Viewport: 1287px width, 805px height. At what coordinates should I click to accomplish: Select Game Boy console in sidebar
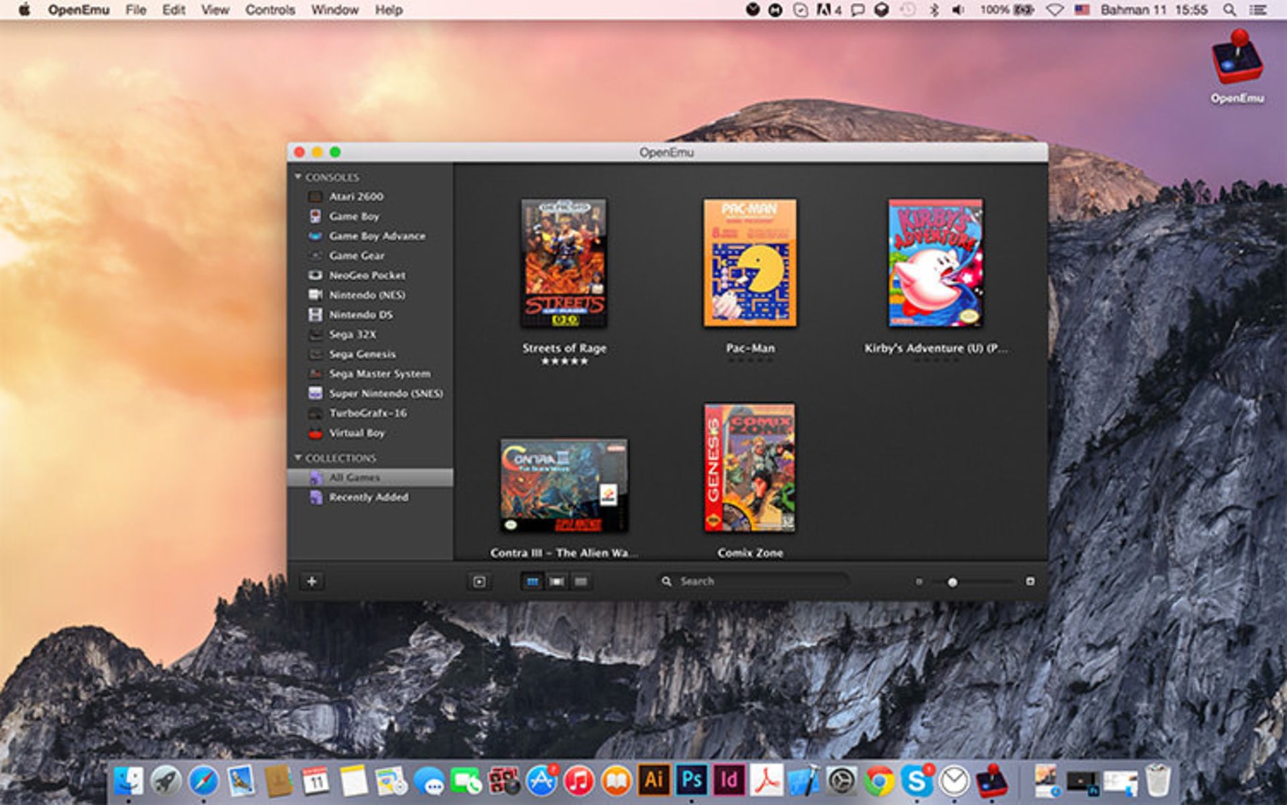pos(371,216)
